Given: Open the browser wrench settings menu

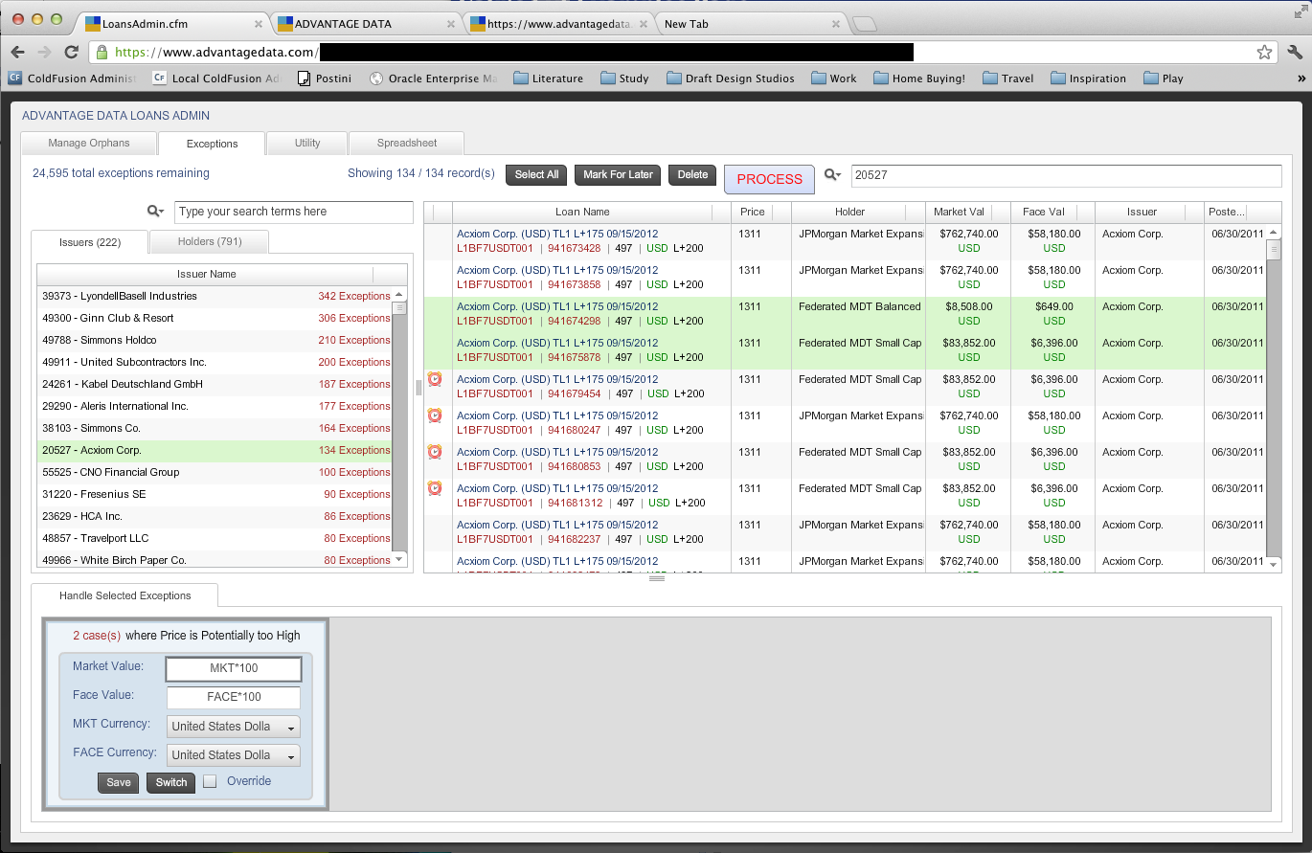Looking at the screenshot, I should (1295, 52).
